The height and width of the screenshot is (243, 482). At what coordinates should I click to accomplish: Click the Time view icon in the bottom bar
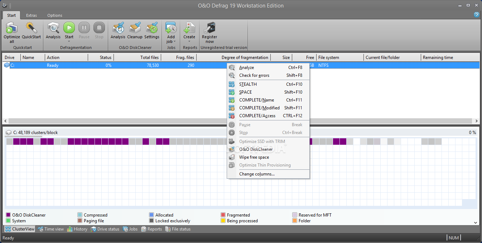click(40, 229)
